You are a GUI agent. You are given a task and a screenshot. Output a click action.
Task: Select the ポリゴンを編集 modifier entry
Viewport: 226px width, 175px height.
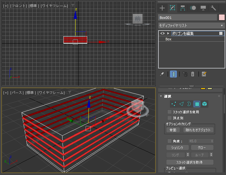coord(195,33)
